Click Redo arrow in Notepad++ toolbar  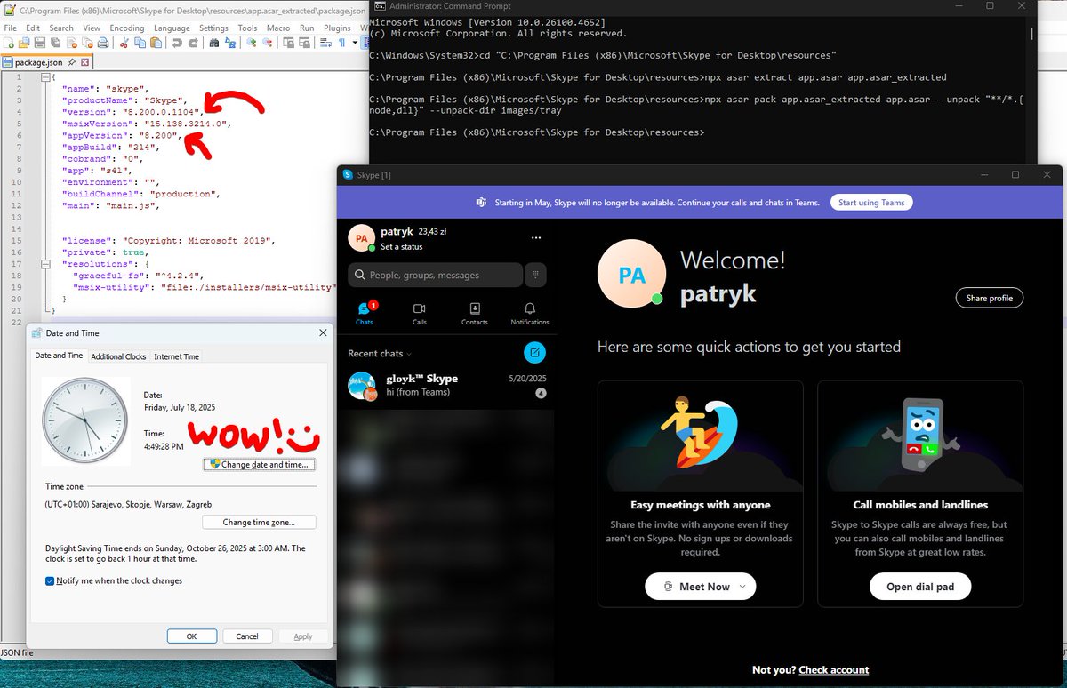click(x=193, y=43)
